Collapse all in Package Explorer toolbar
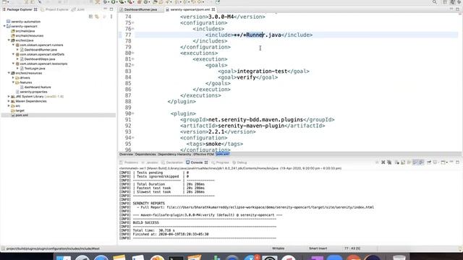This screenshot has width=463, height=260. click(90, 17)
